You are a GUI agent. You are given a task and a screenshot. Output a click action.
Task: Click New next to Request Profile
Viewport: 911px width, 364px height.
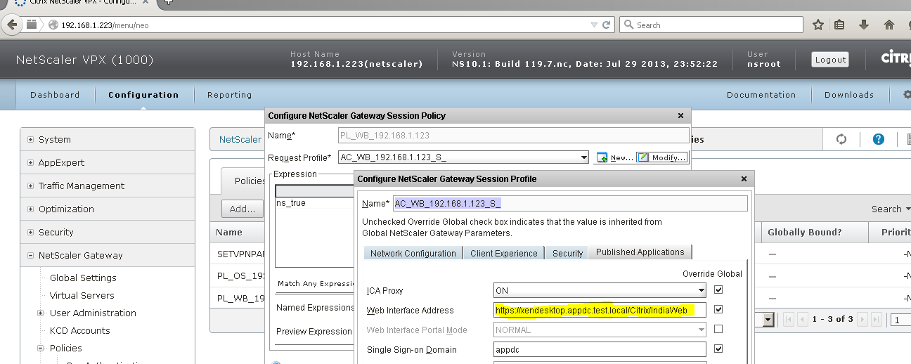[x=615, y=157]
